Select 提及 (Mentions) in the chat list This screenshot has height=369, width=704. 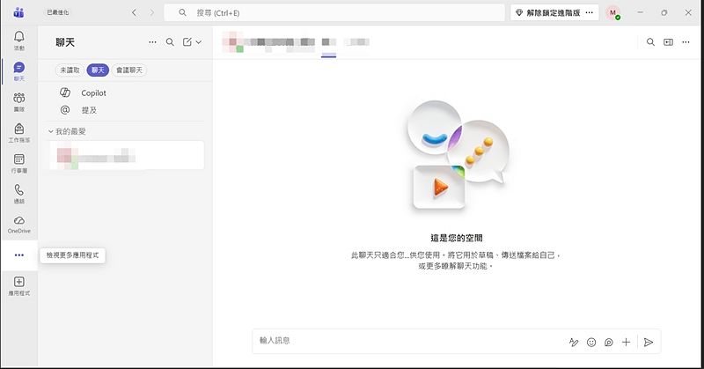pos(89,110)
